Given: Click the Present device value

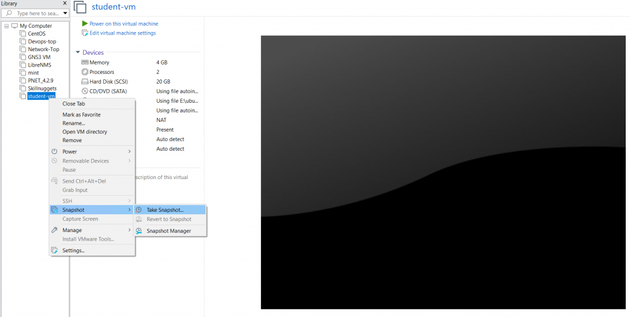Looking at the screenshot, I should coord(165,129).
